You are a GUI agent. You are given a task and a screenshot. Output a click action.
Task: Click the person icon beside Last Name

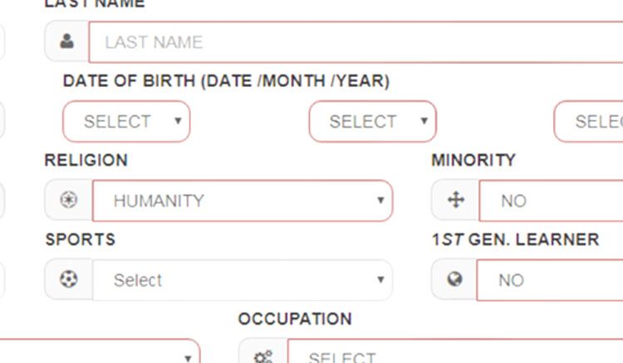66,41
